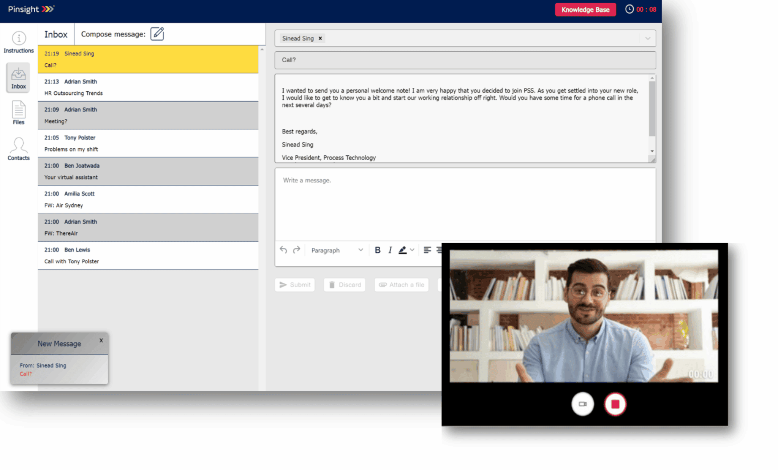Screen dimensions: 778x470
Task: Open the Knowledge Base
Action: point(585,9)
